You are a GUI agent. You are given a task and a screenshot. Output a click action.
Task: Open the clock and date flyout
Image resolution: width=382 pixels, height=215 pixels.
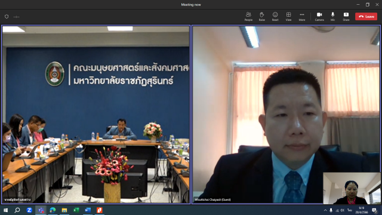362,210
